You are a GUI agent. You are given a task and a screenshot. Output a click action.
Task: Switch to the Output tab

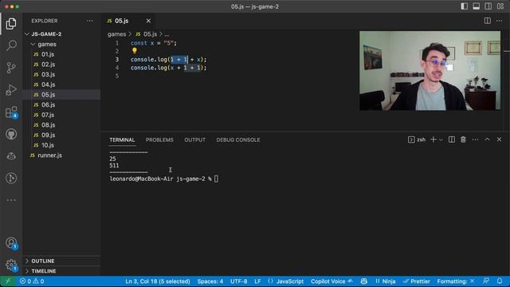[x=194, y=140]
